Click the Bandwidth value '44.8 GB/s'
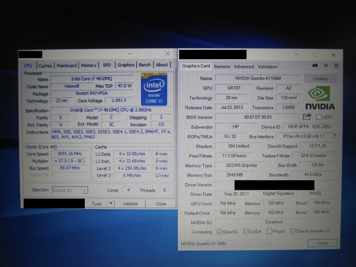 (x=313, y=175)
